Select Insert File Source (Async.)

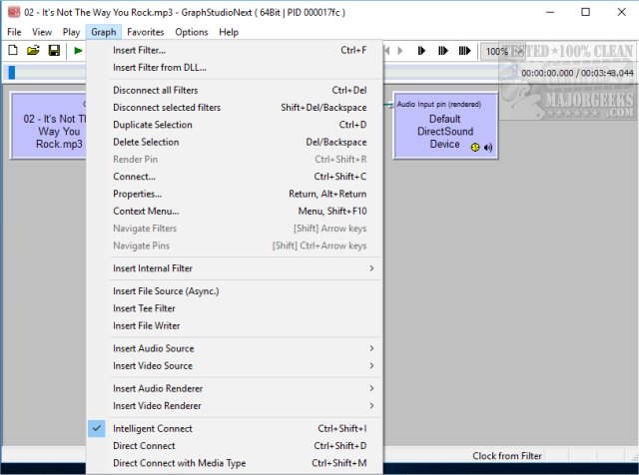tap(235, 290)
